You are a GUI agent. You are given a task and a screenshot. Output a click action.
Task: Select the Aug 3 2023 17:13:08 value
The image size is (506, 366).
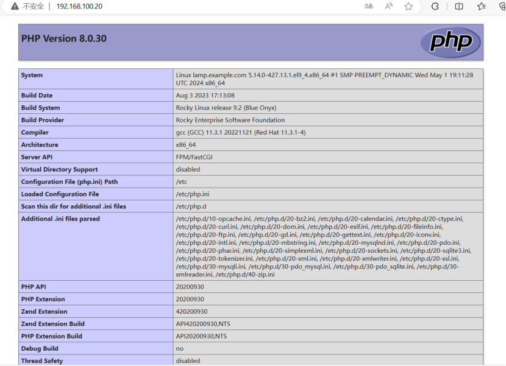coord(205,96)
